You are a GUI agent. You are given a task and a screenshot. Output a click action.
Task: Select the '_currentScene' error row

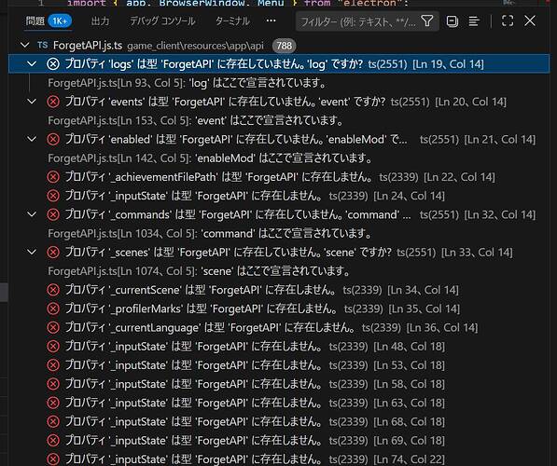point(279,290)
